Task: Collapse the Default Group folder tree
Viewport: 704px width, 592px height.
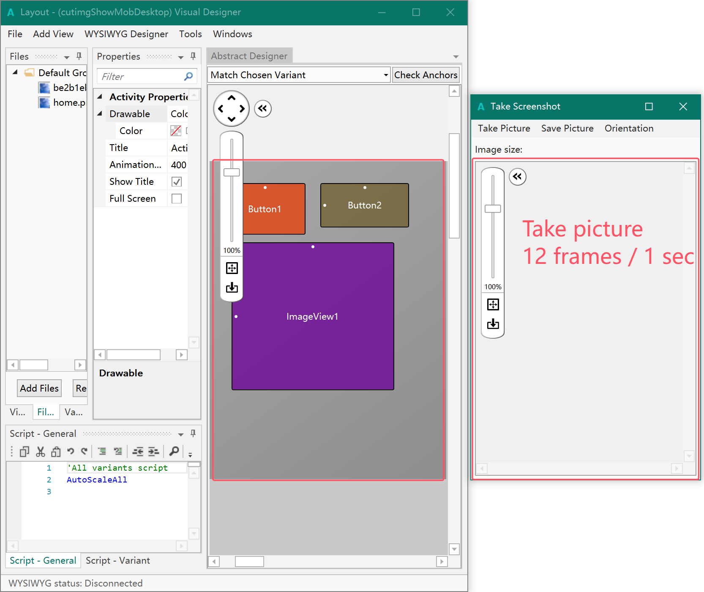Action: point(15,72)
